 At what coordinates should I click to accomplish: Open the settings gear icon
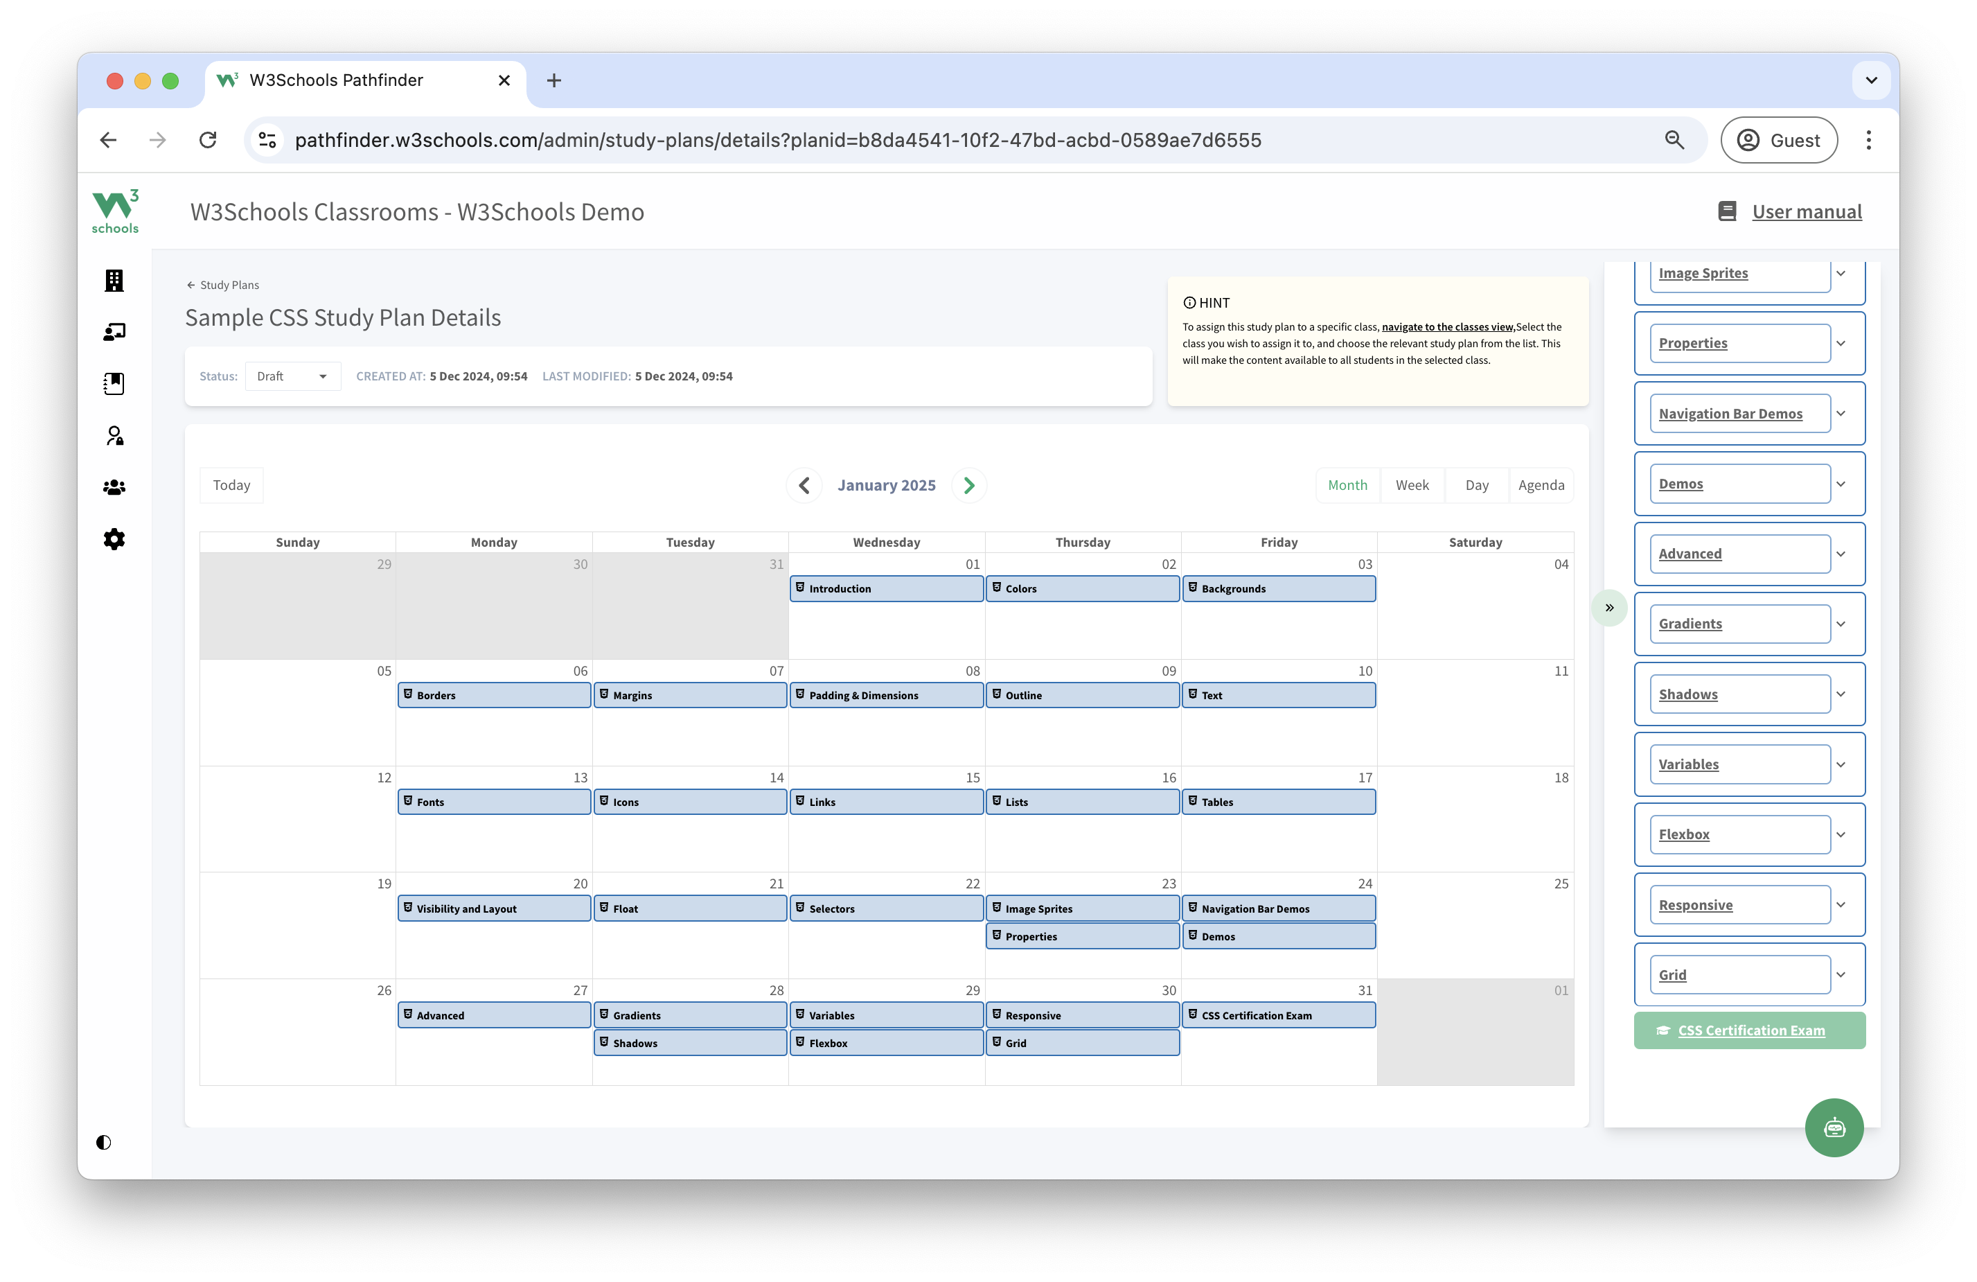[x=114, y=538]
